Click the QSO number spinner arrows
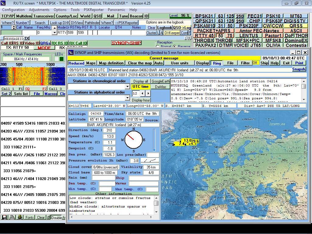The image size is (312, 234). pyautogui.click(x=13, y=27)
